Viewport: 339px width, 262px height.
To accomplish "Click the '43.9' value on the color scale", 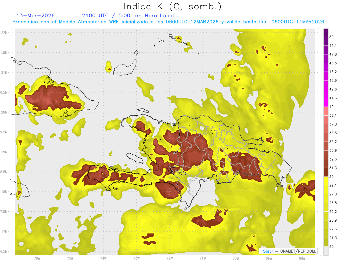I will pos(333,81).
